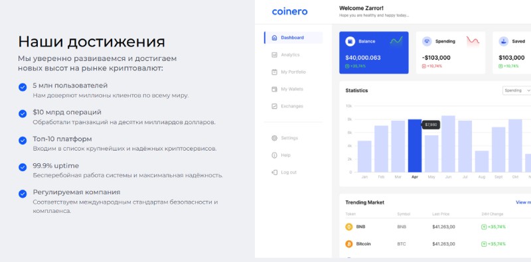Click the Exchanges sidebar icon
Viewport: 531px width, 262px height.
click(274, 106)
